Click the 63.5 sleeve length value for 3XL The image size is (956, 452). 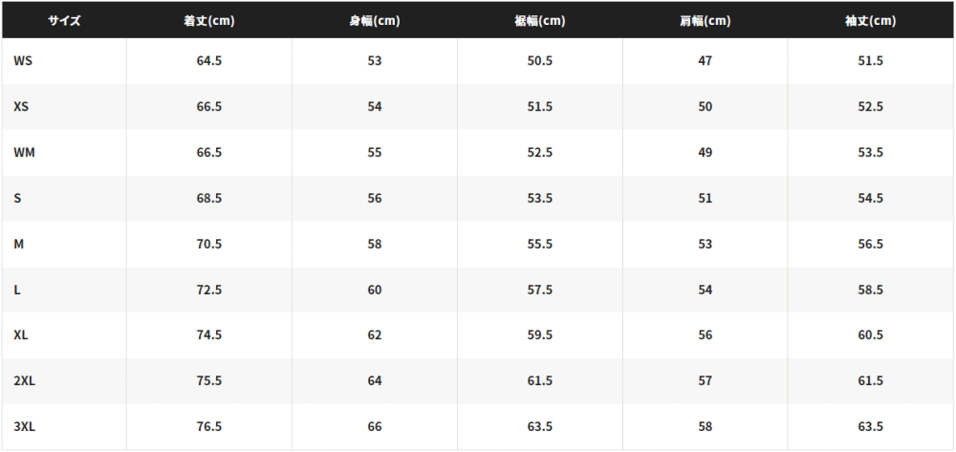tap(870, 426)
